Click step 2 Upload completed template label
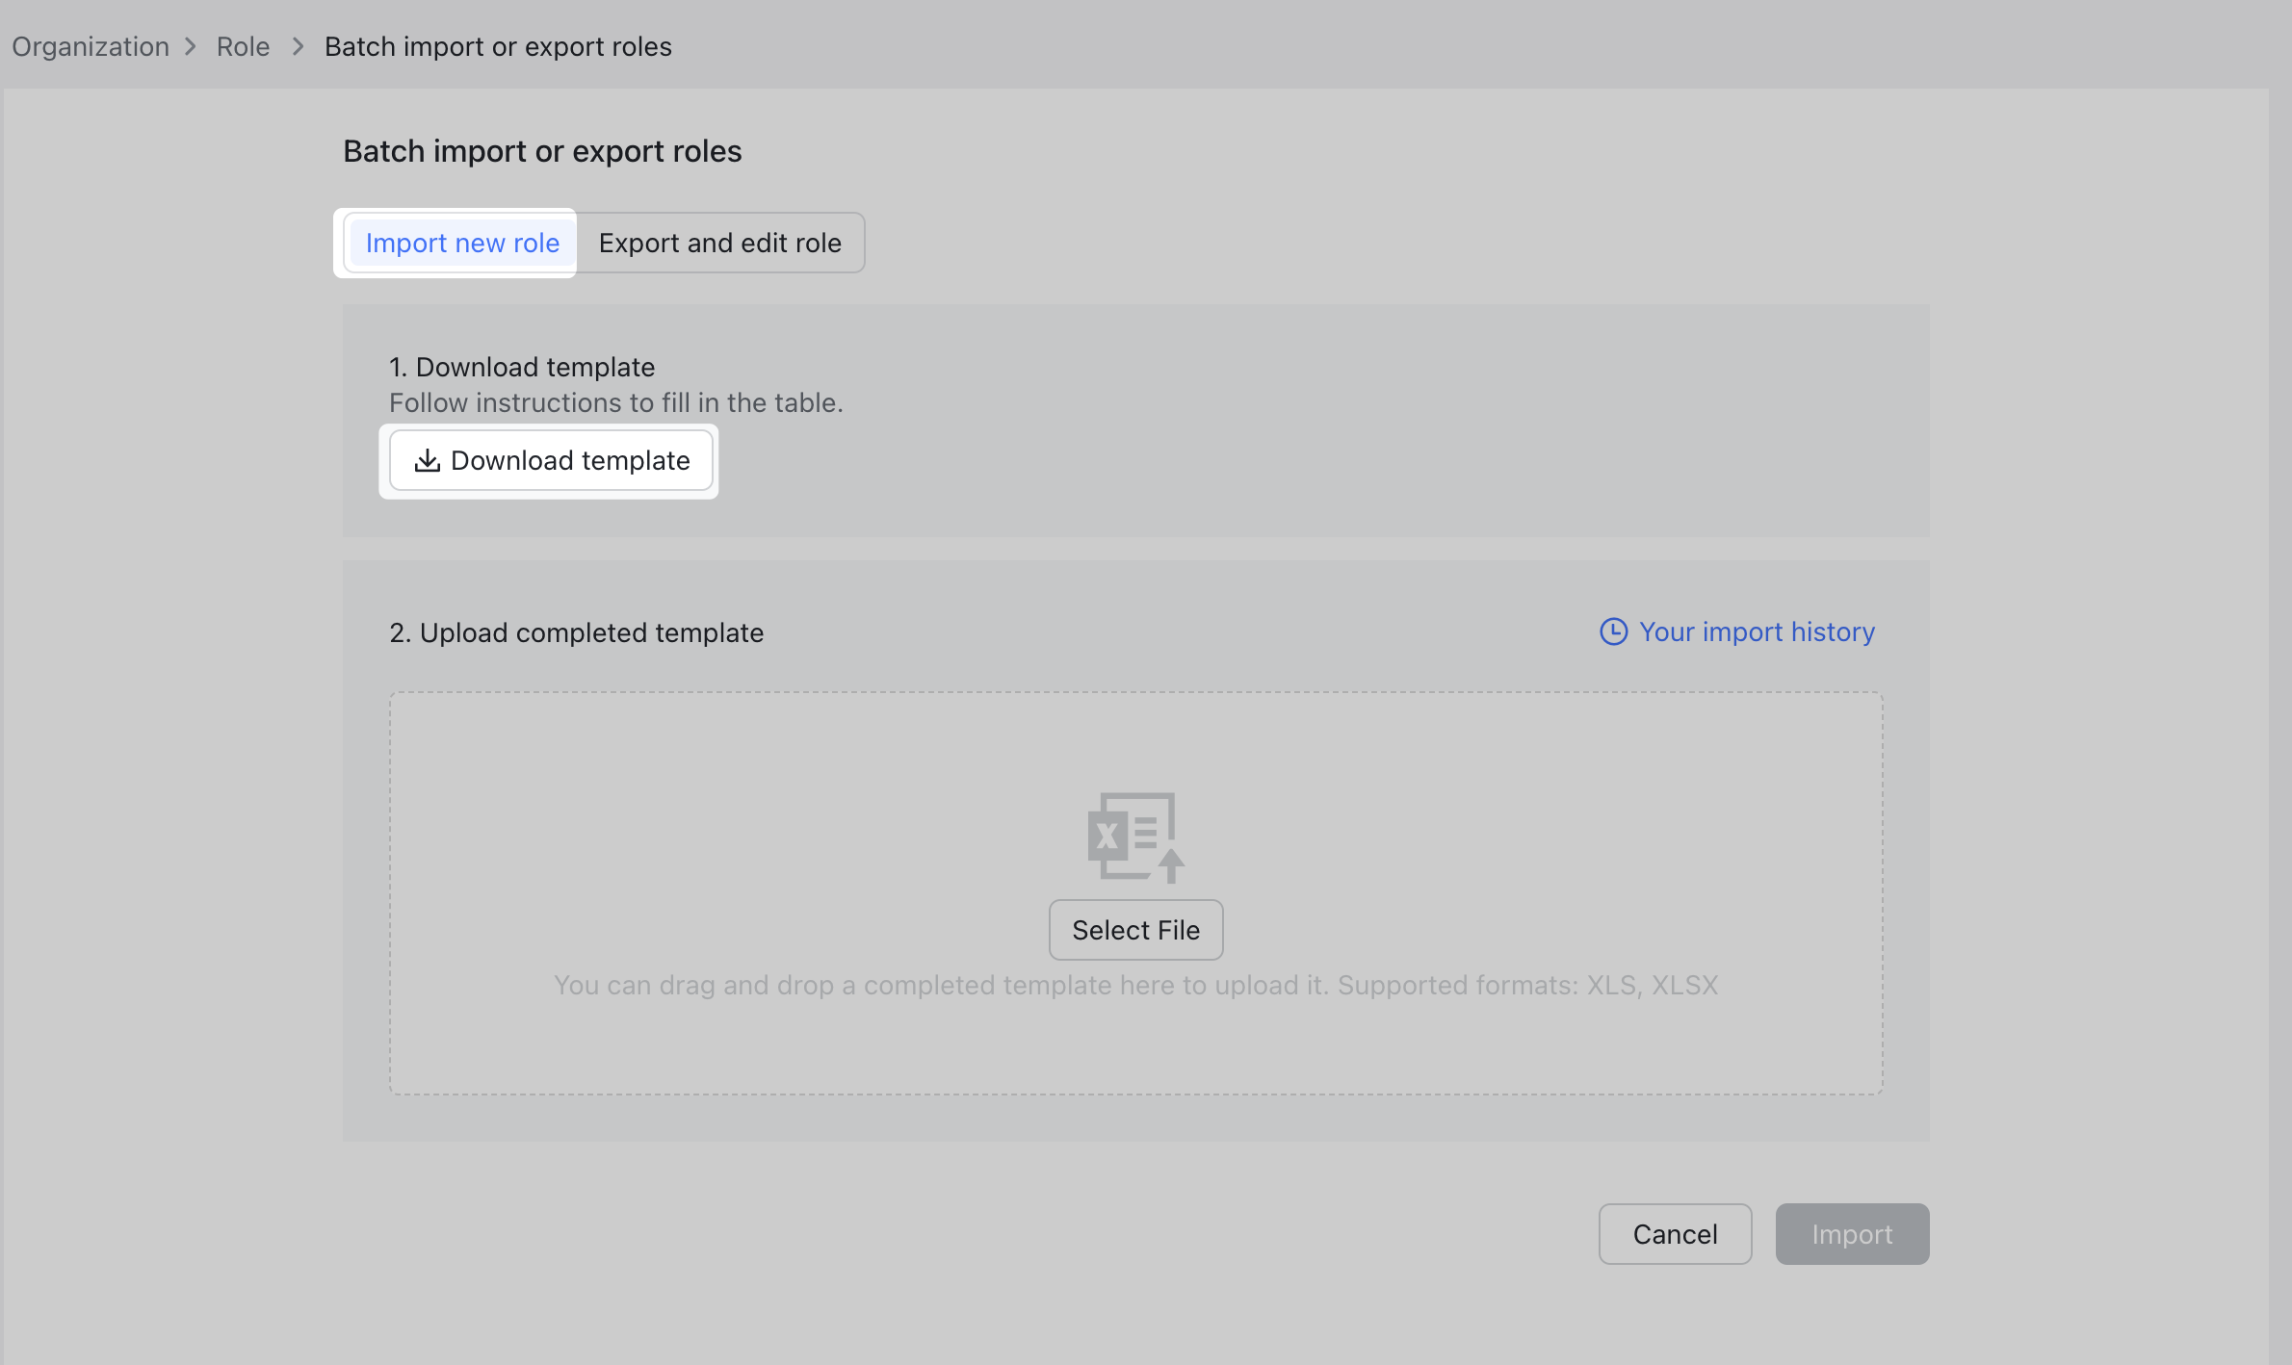Image resolution: width=2292 pixels, height=1365 pixels. 576,632
